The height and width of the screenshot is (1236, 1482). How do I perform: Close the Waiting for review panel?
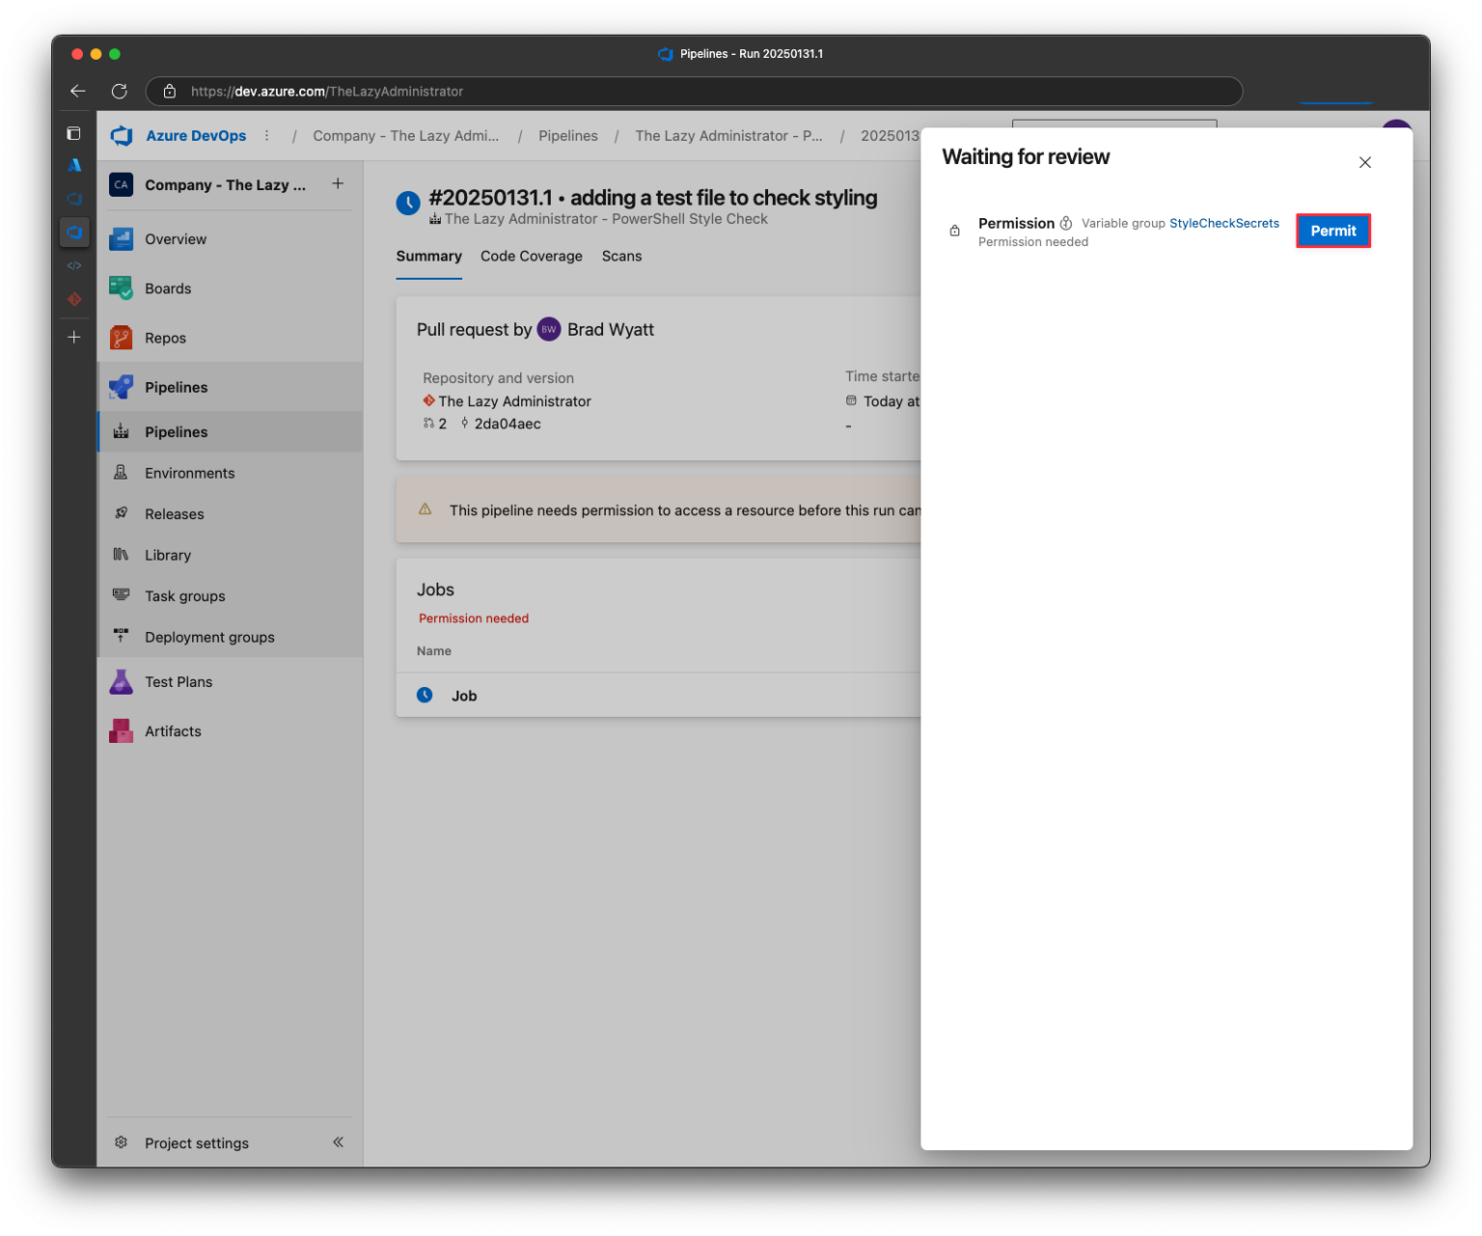[1364, 162]
